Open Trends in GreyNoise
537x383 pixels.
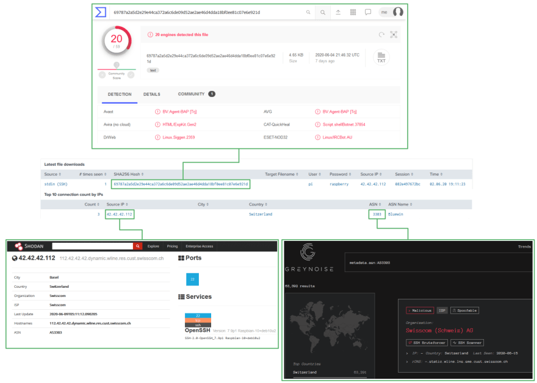coord(524,246)
